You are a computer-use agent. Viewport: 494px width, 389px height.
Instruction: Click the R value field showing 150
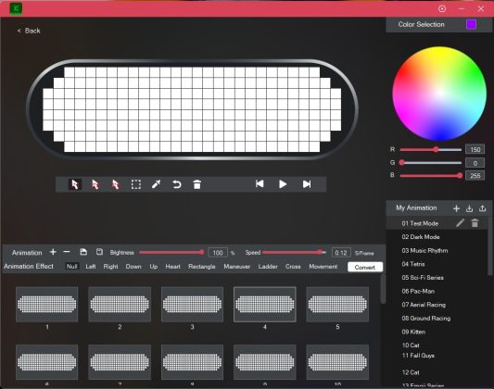click(475, 149)
